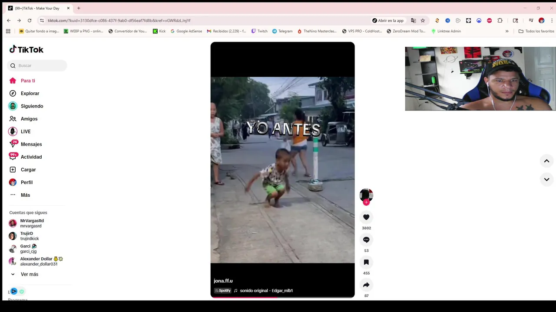Open the video comments icon
The height and width of the screenshot is (312, 556).
point(366,240)
